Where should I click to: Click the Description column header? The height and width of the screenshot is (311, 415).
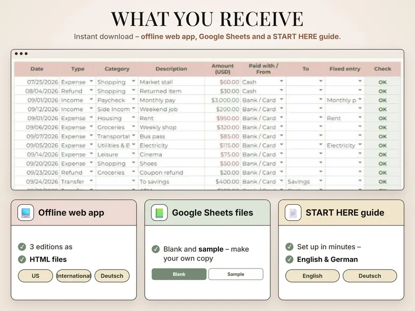click(x=171, y=69)
